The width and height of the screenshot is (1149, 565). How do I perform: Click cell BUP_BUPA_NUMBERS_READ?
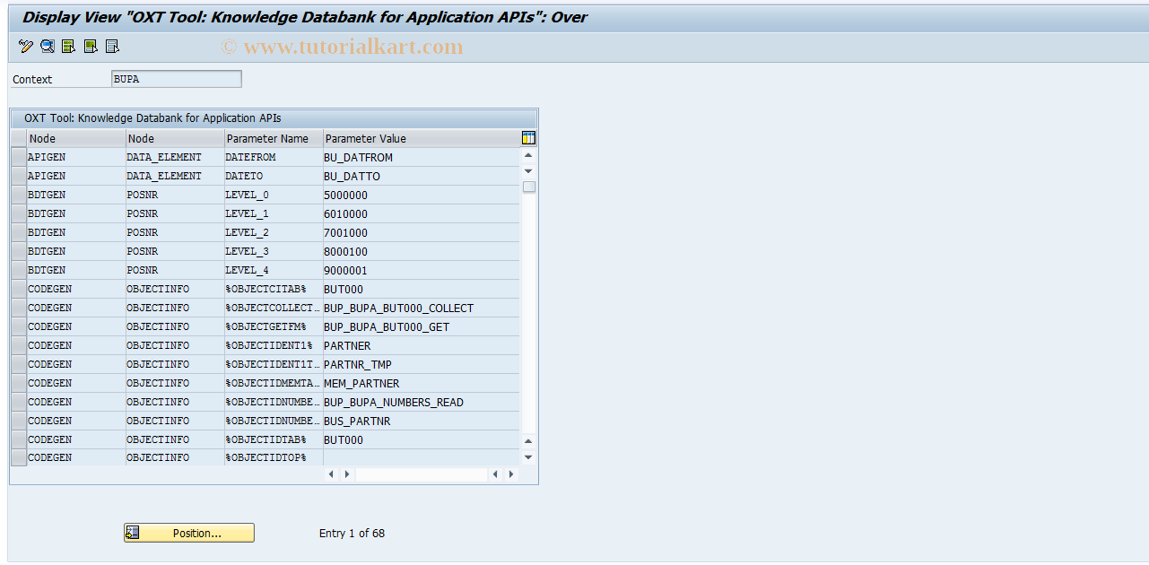coord(421,402)
